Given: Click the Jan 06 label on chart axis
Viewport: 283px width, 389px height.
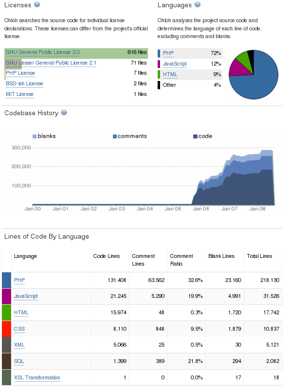Looking at the screenshot, I should (x=201, y=209).
